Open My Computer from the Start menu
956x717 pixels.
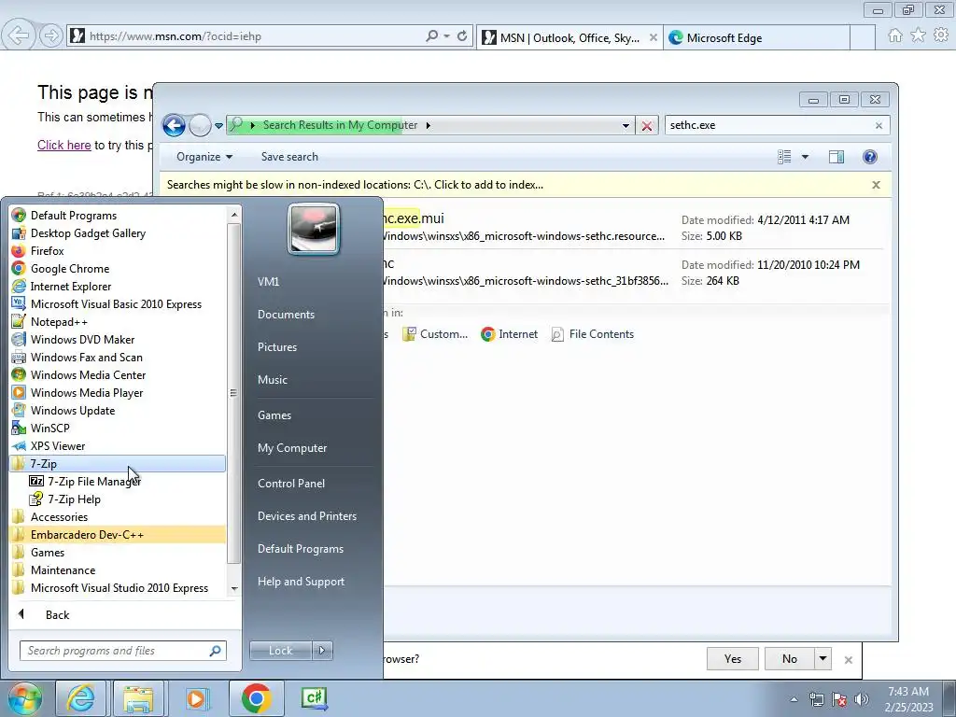292,447
